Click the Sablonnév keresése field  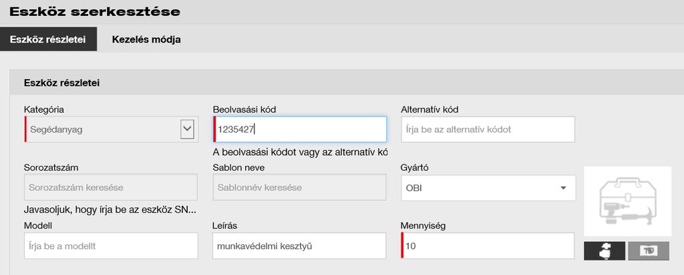point(300,187)
